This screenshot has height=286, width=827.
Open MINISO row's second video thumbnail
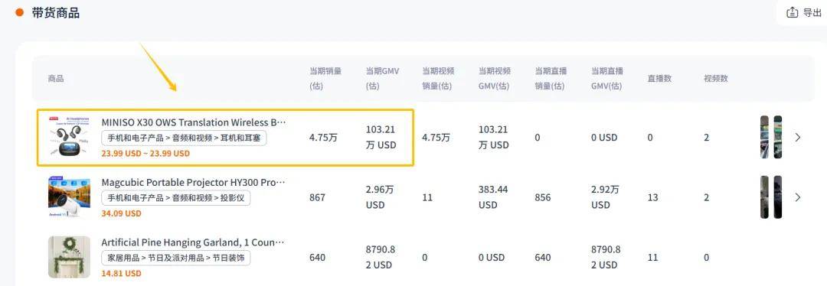(x=777, y=137)
